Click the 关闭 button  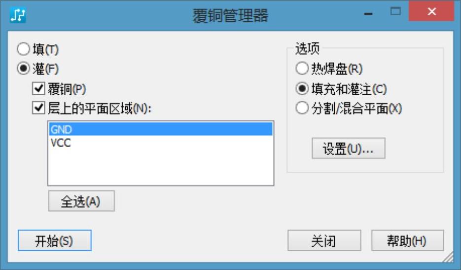pos(324,240)
